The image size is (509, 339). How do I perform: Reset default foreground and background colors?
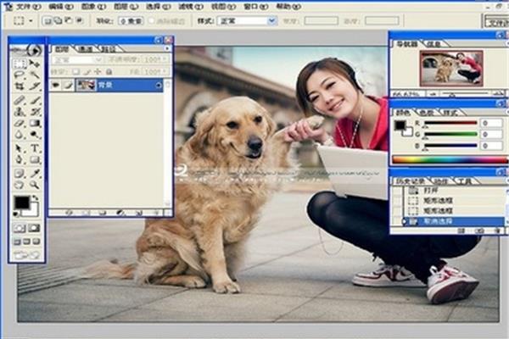(15, 214)
